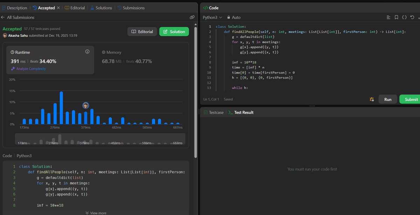Click the green Accepted status text

pyautogui.click(x=12, y=29)
